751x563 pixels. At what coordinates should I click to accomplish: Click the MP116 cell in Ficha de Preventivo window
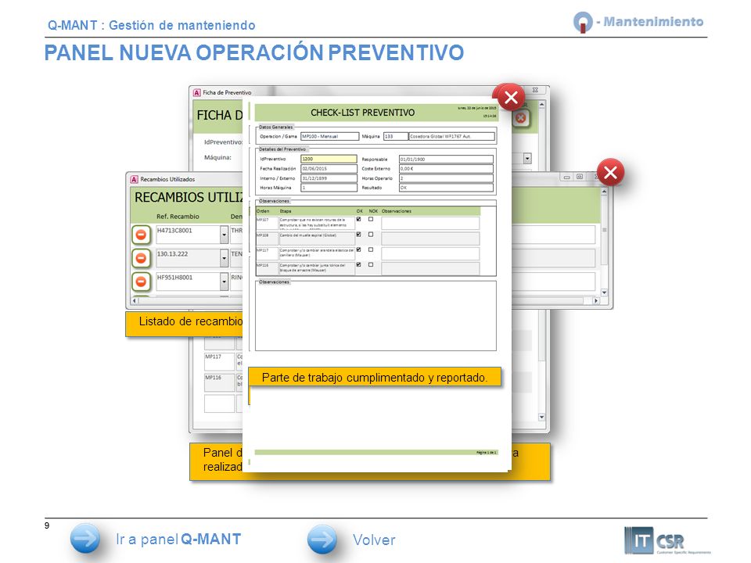(x=219, y=382)
